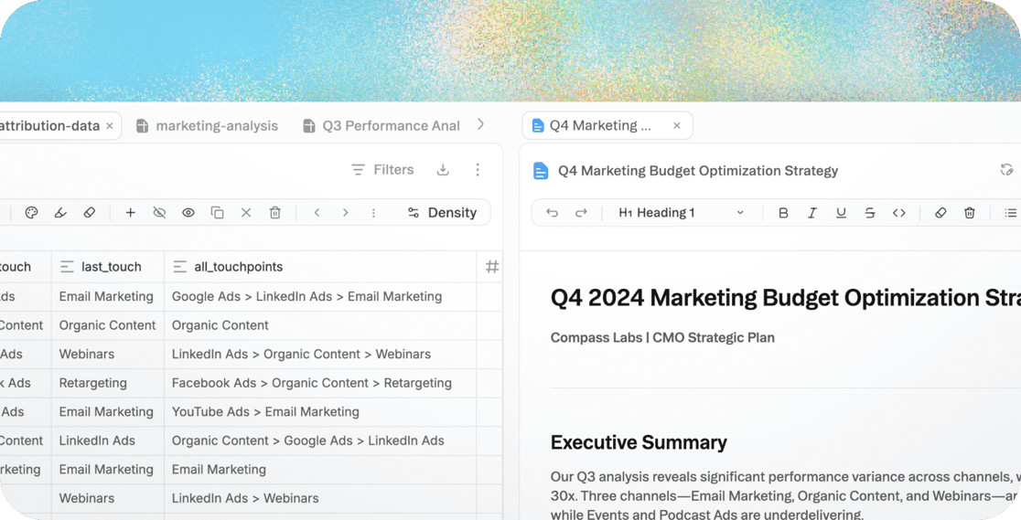The width and height of the screenshot is (1021, 520).
Task: Click Compass Labs | CMO Strategic Plan line
Action: 663,338
